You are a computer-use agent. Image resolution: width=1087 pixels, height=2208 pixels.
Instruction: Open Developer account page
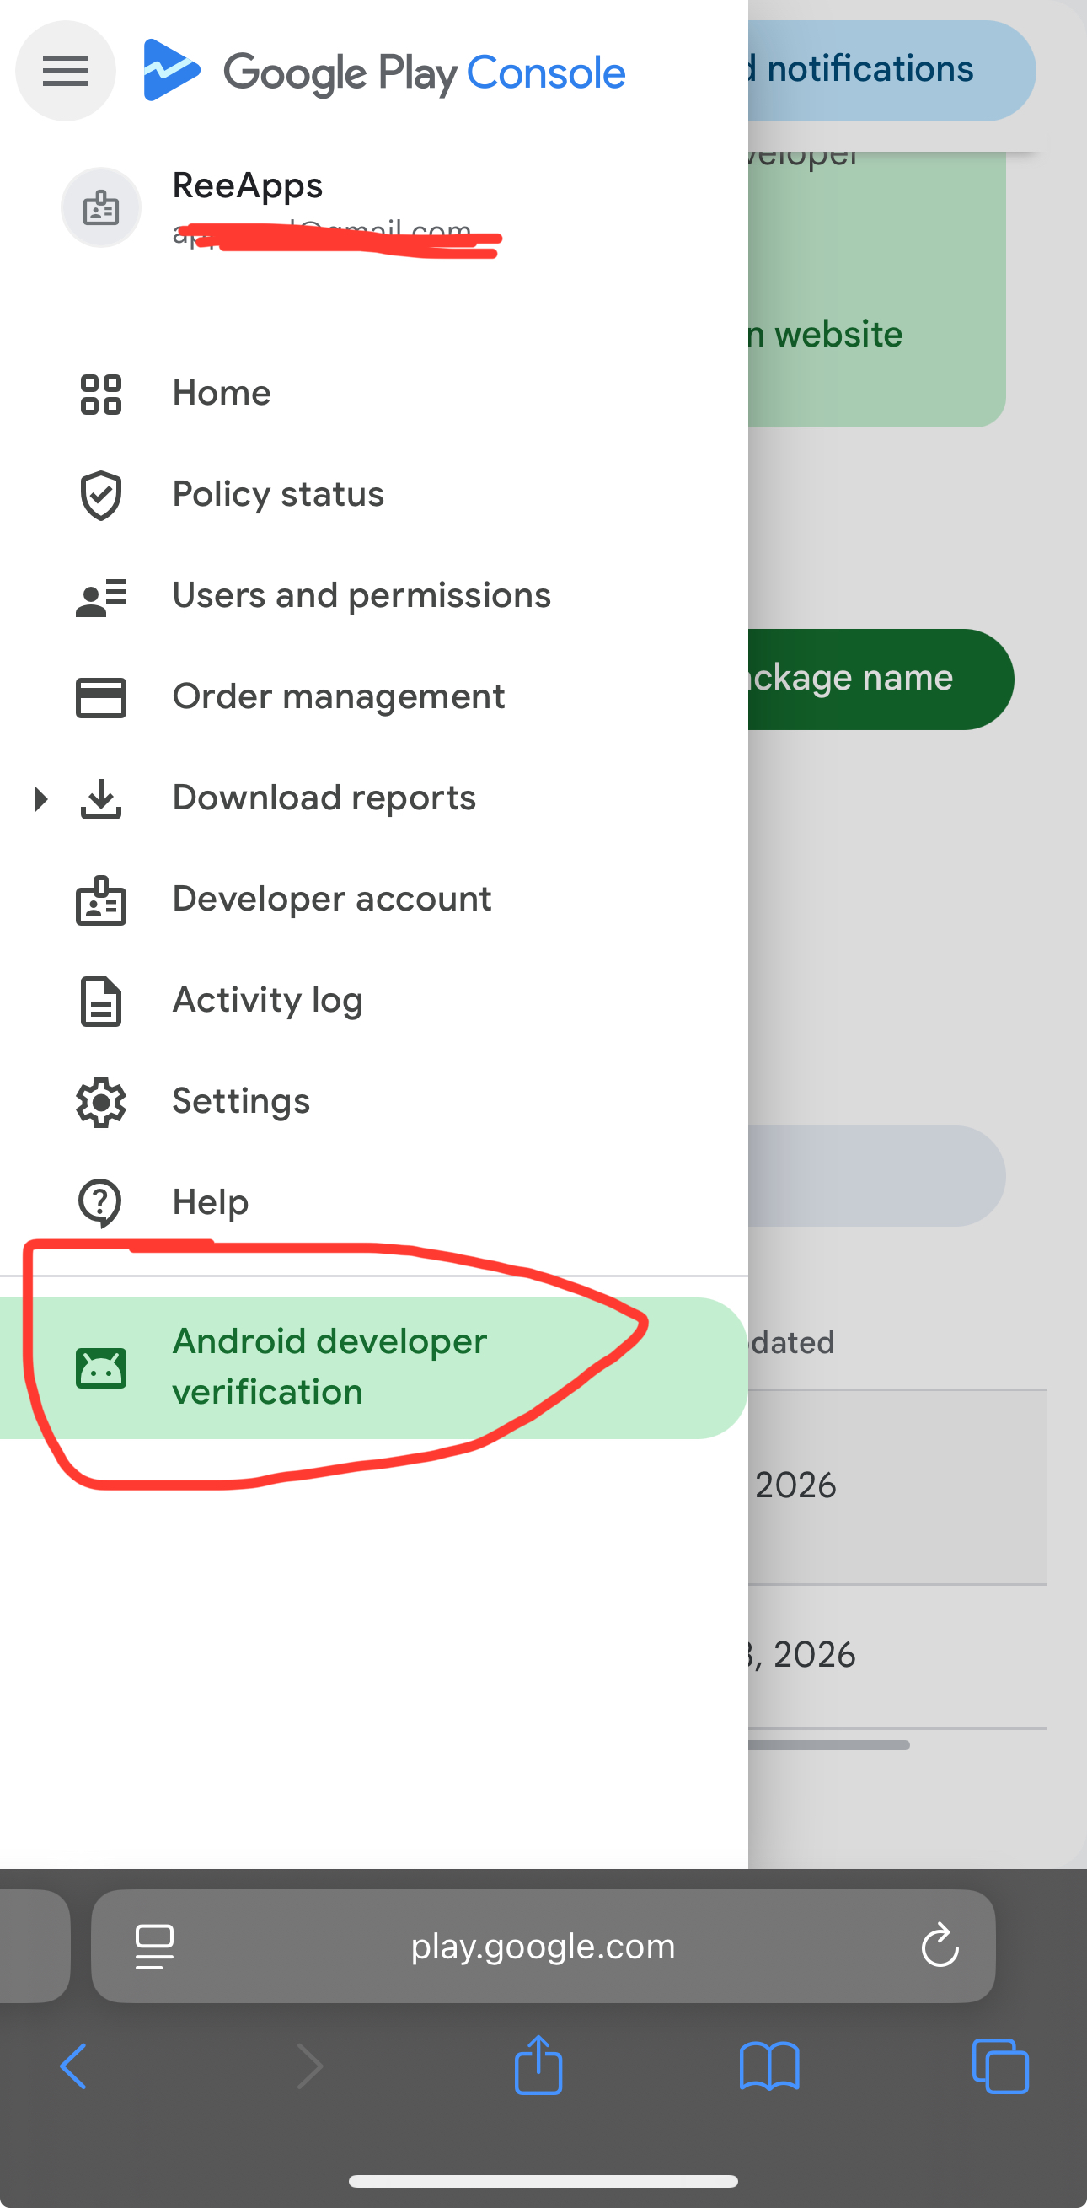click(x=374, y=900)
